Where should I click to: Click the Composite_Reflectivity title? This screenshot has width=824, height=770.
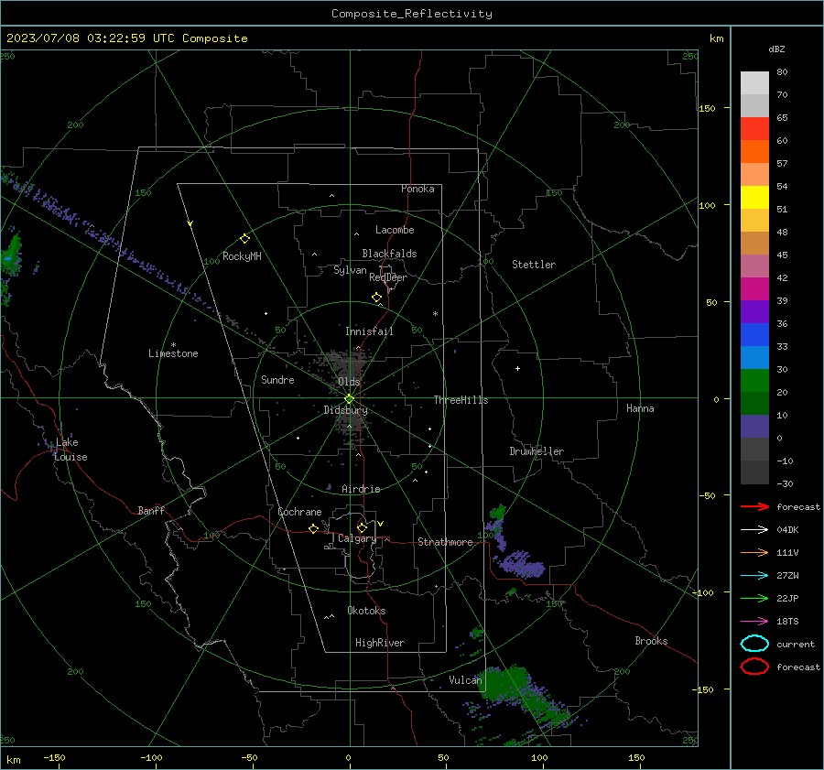pyautogui.click(x=411, y=14)
